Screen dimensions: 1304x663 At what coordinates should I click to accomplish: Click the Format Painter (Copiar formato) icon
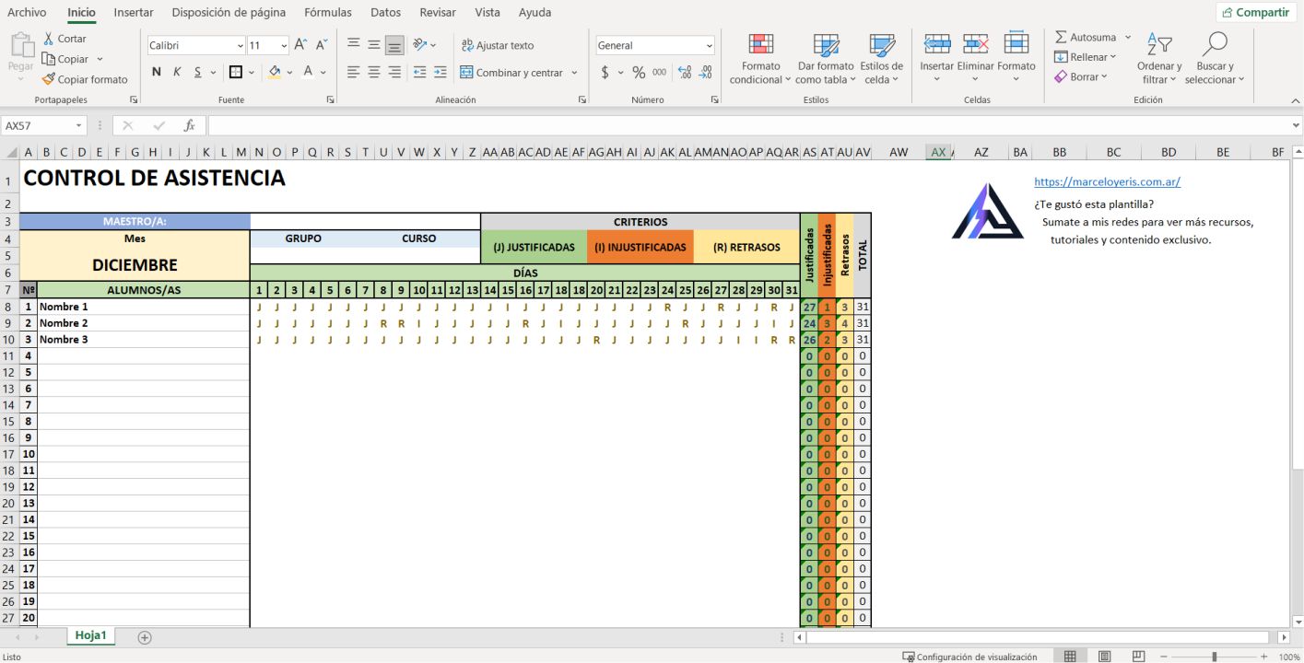click(x=49, y=79)
